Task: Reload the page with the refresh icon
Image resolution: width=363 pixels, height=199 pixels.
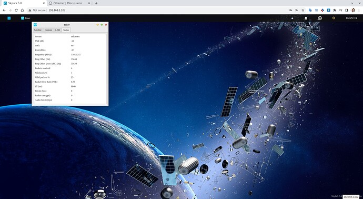Action: [x=16, y=10]
